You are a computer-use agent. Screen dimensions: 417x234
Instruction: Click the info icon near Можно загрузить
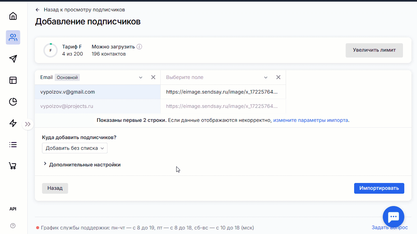pyautogui.click(x=139, y=47)
